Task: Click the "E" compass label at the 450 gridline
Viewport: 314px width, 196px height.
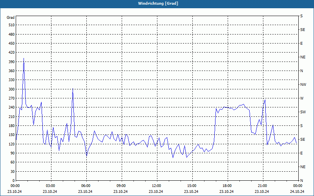Action: (301, 44)
